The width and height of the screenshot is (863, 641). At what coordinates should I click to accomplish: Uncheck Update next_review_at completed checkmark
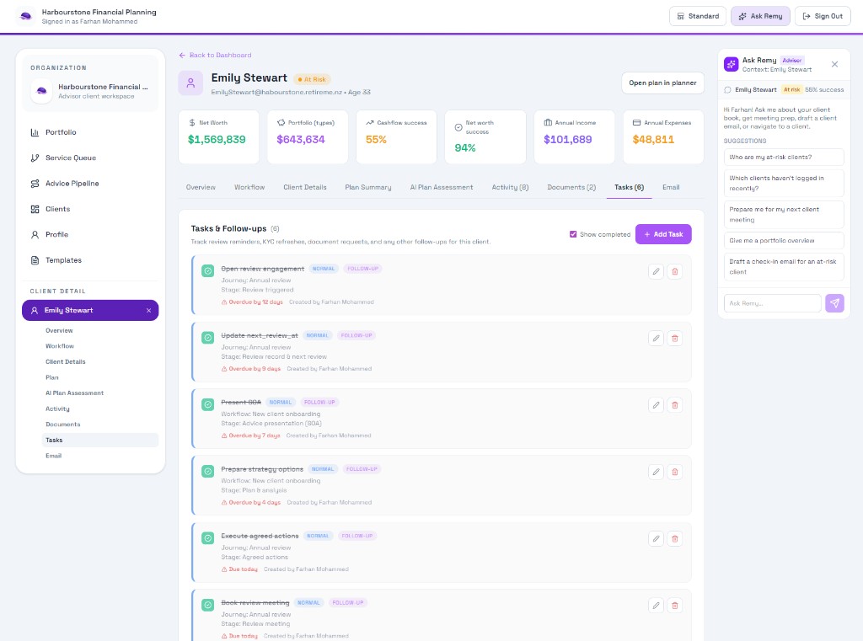pyautogui.click(x=207, y=338)
